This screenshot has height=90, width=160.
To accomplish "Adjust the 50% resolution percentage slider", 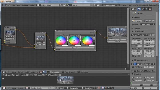I will 137,46.
